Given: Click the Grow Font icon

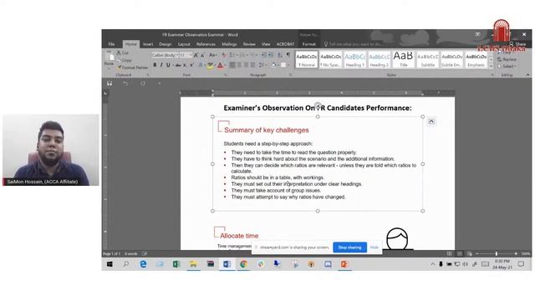Looking at the screenshot, I should (196, 55).
